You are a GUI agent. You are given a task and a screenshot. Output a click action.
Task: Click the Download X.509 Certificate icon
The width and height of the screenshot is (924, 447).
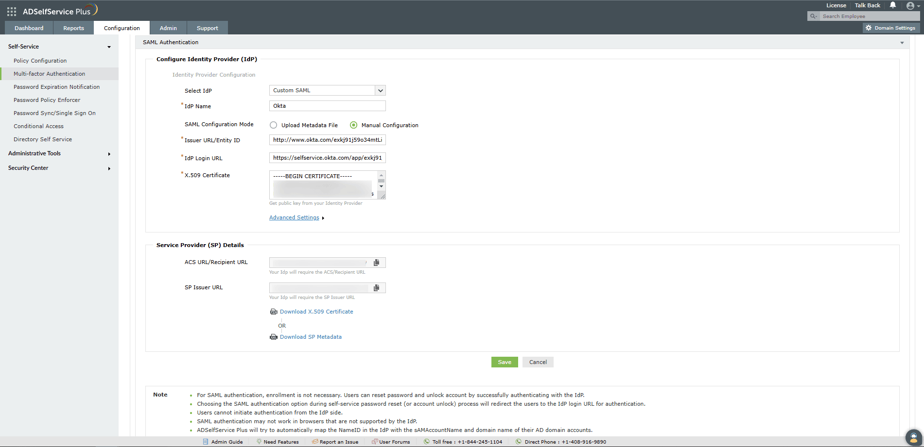click(x=274, y=312)
